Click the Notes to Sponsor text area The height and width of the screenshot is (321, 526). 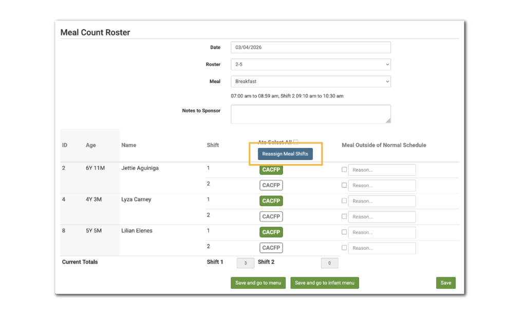point(310,114)
